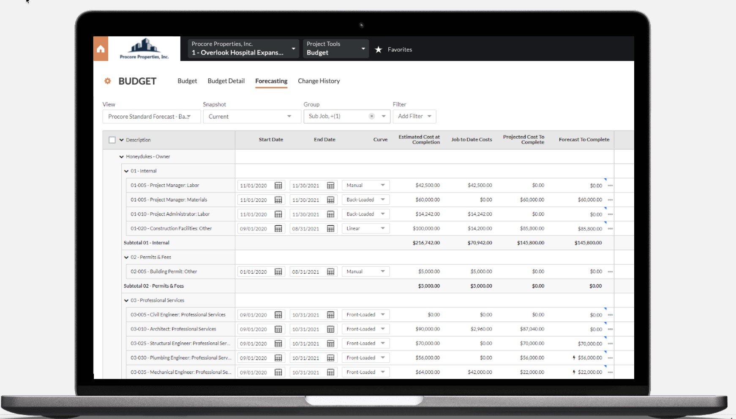Image resolution: width=736 pixels, height=419 pixels.
Task: Collapse all rows via Description chevron
Action: pyautogui.click(x=122, y=140)
